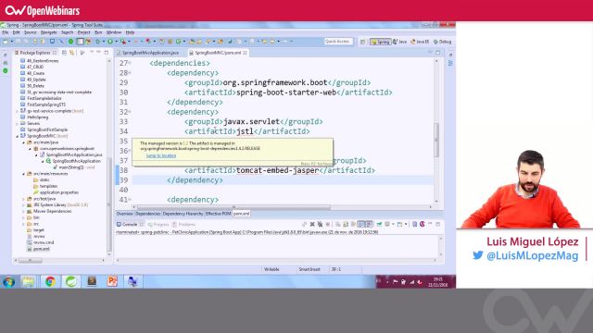Viewport: 593px width, 333px height.
Task: Open the Overview tab of POM editor
Action: coord(124,214)
